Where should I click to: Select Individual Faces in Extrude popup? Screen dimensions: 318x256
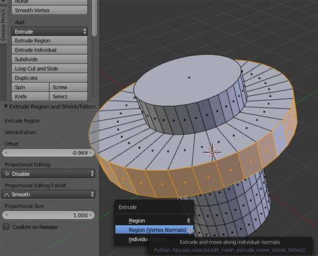coord(148,239)
